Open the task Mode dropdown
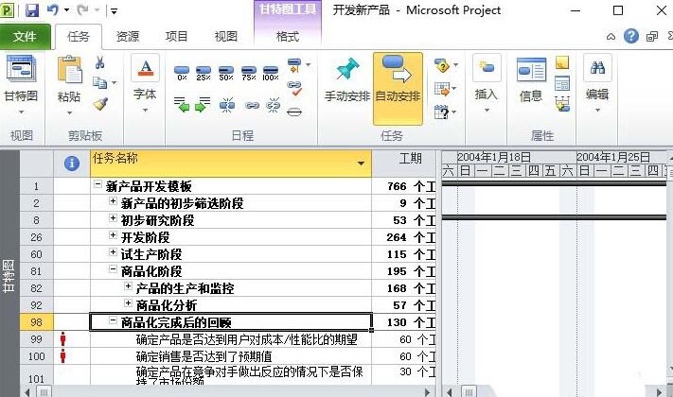673x397 pixels. (446, 112)
